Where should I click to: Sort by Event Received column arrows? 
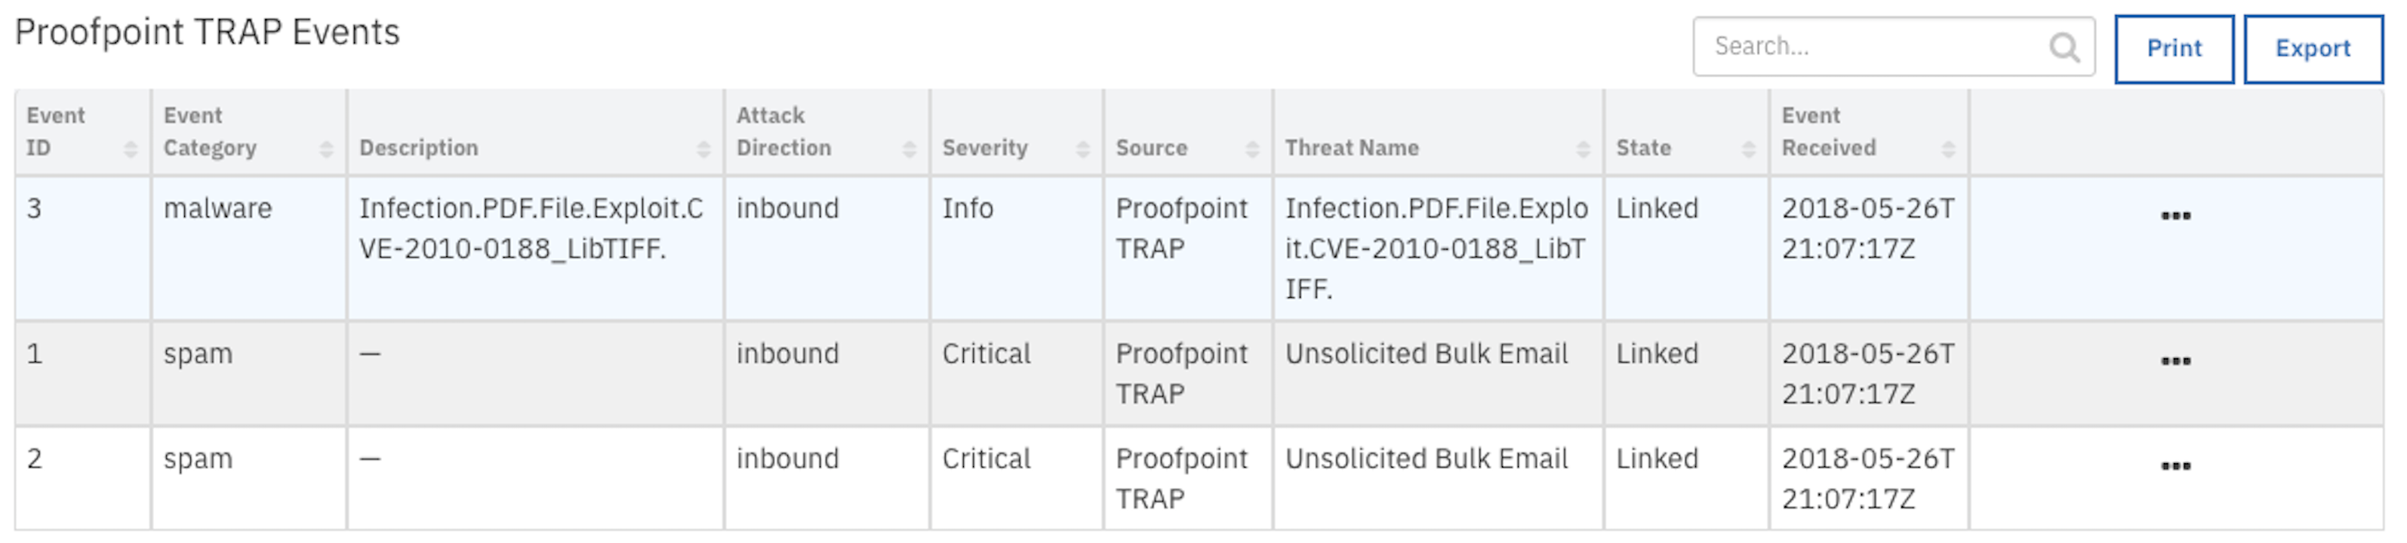click(1948, 149)
